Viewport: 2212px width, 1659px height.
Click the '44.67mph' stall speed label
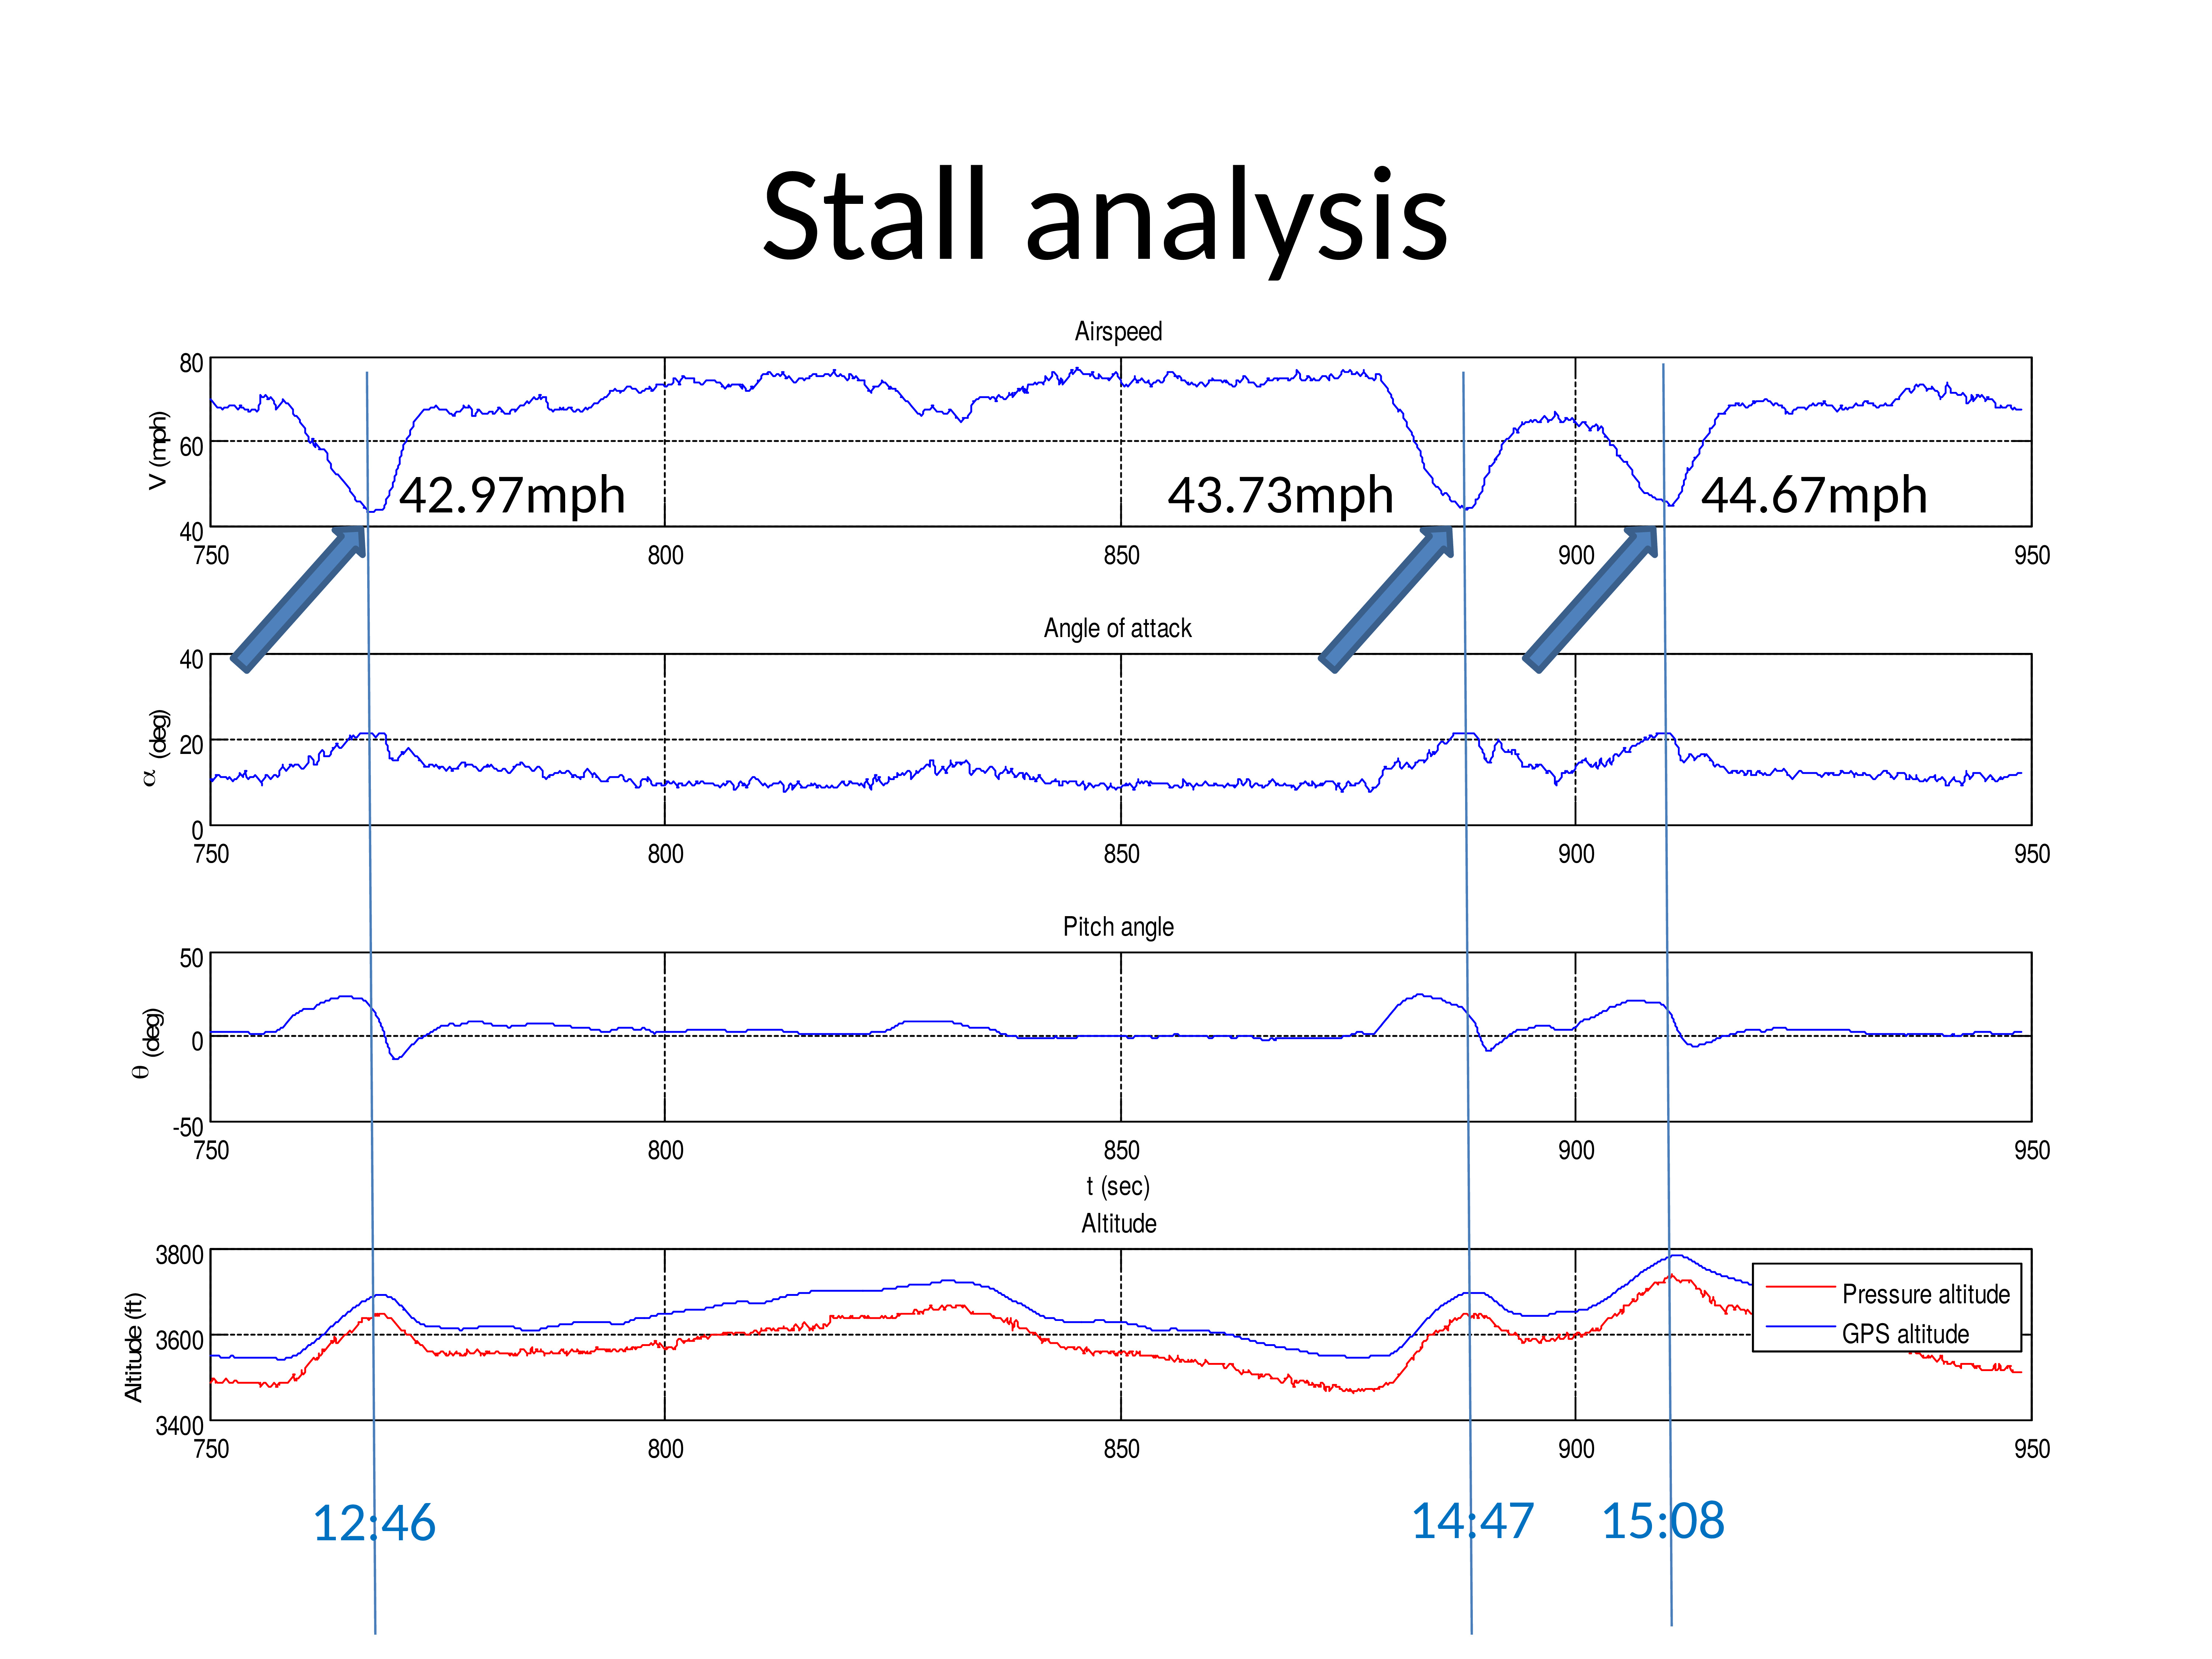pos(1814,496)
